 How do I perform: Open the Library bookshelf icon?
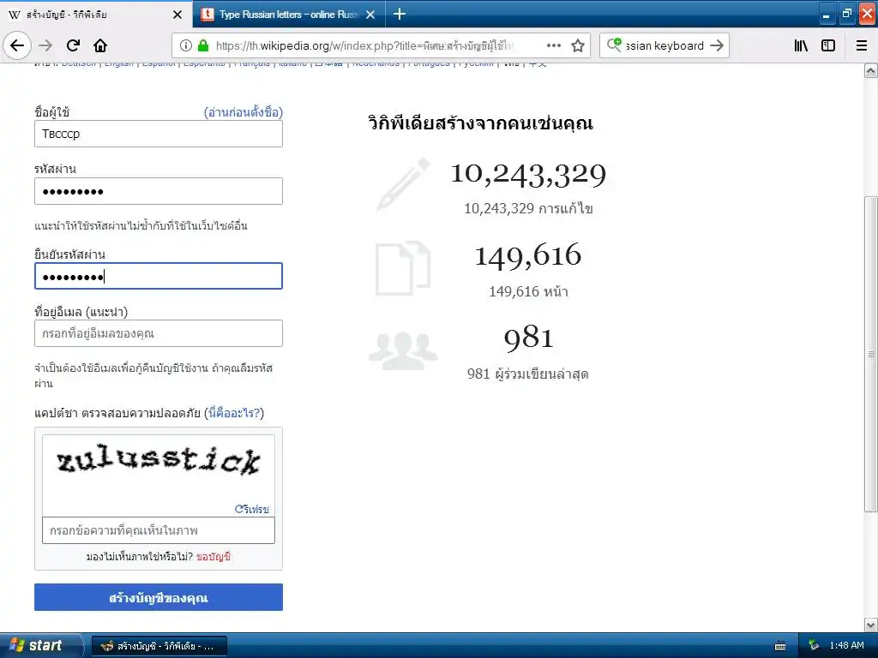click(801, 45)
